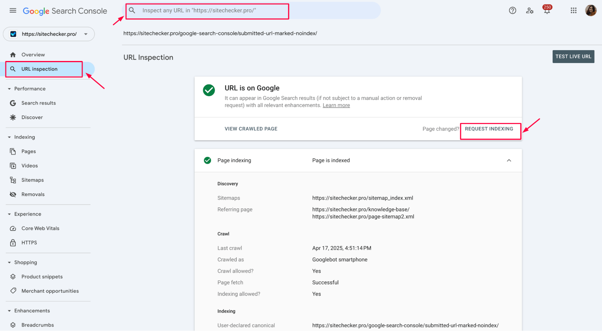Click the user-declared canonical URL

pyautogui.click(x=405, y=325)
